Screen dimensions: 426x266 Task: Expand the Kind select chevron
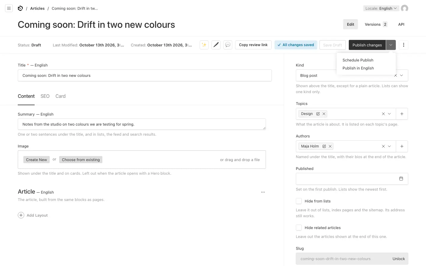(401, 75)
